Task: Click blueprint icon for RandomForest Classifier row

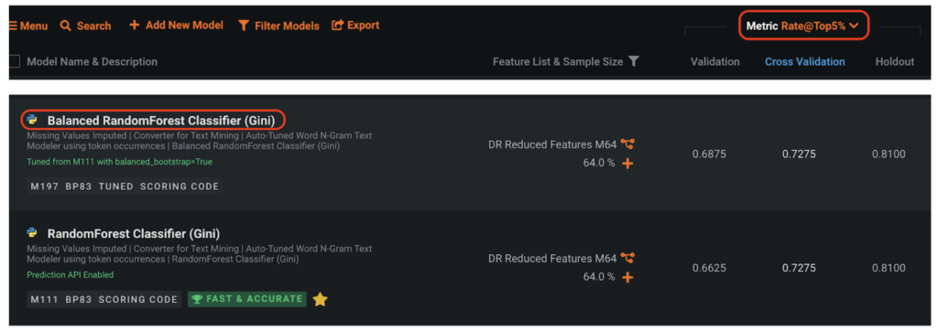Action: tap(627, 258)
